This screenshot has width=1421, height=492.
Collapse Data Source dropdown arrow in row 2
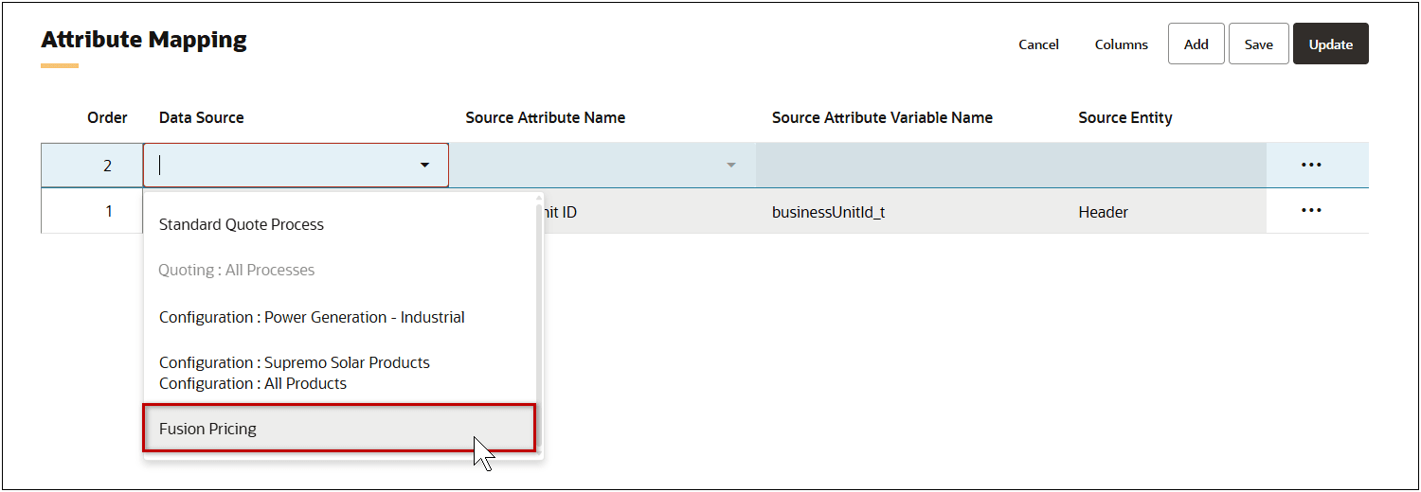coord(424,166)
